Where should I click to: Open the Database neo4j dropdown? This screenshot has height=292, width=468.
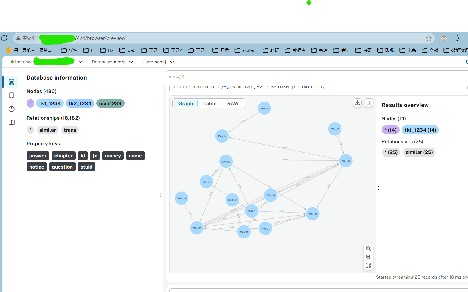[131, 62]
